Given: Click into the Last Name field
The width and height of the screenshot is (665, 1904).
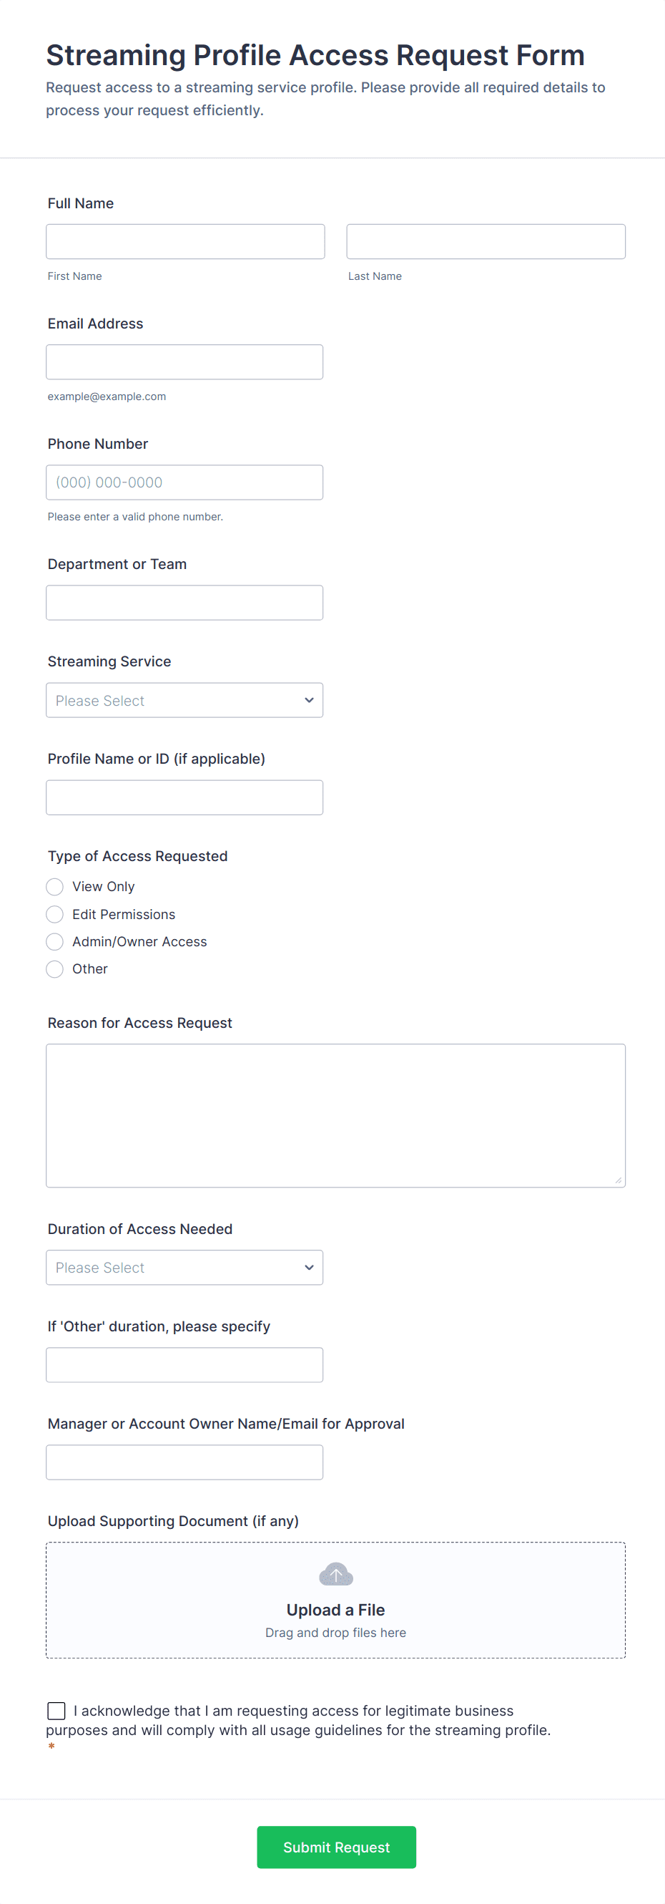Looking at the screenshot, I should (486, 242).
